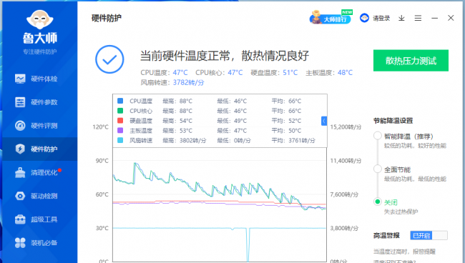Click the CPU核心 47°C reading
The height and width of the screenshot is (263, 465).
[219, 73]
